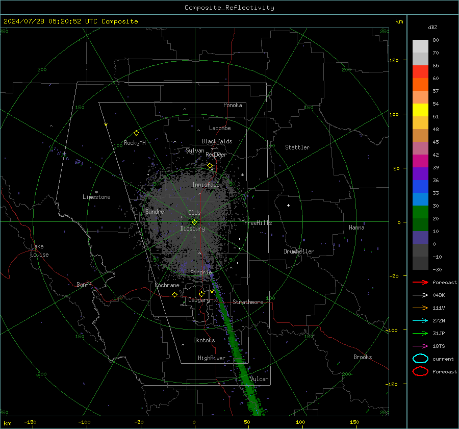Click the asterisk marker above Limestone

(96, 192)
